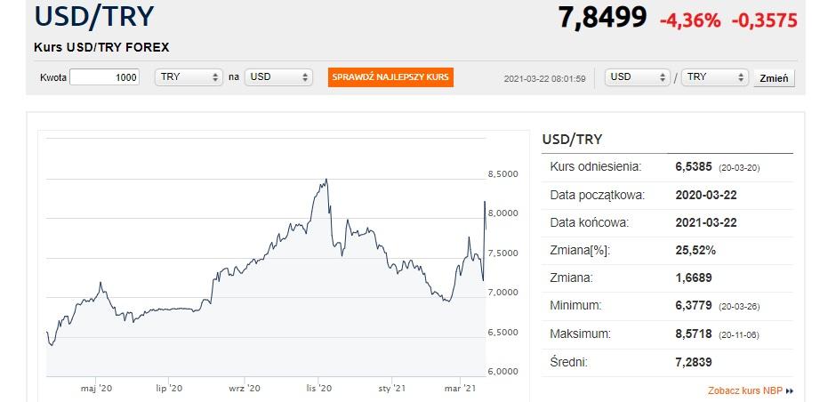Click the Zmień button

pos(775,78)
